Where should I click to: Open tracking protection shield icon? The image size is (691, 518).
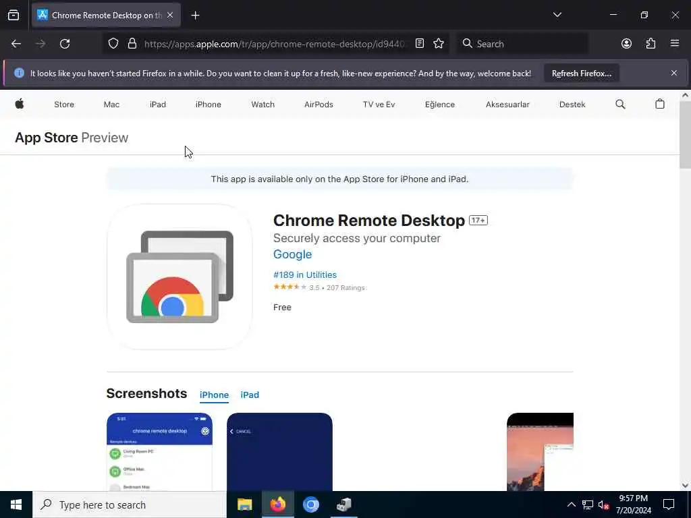tap(113, 44)
